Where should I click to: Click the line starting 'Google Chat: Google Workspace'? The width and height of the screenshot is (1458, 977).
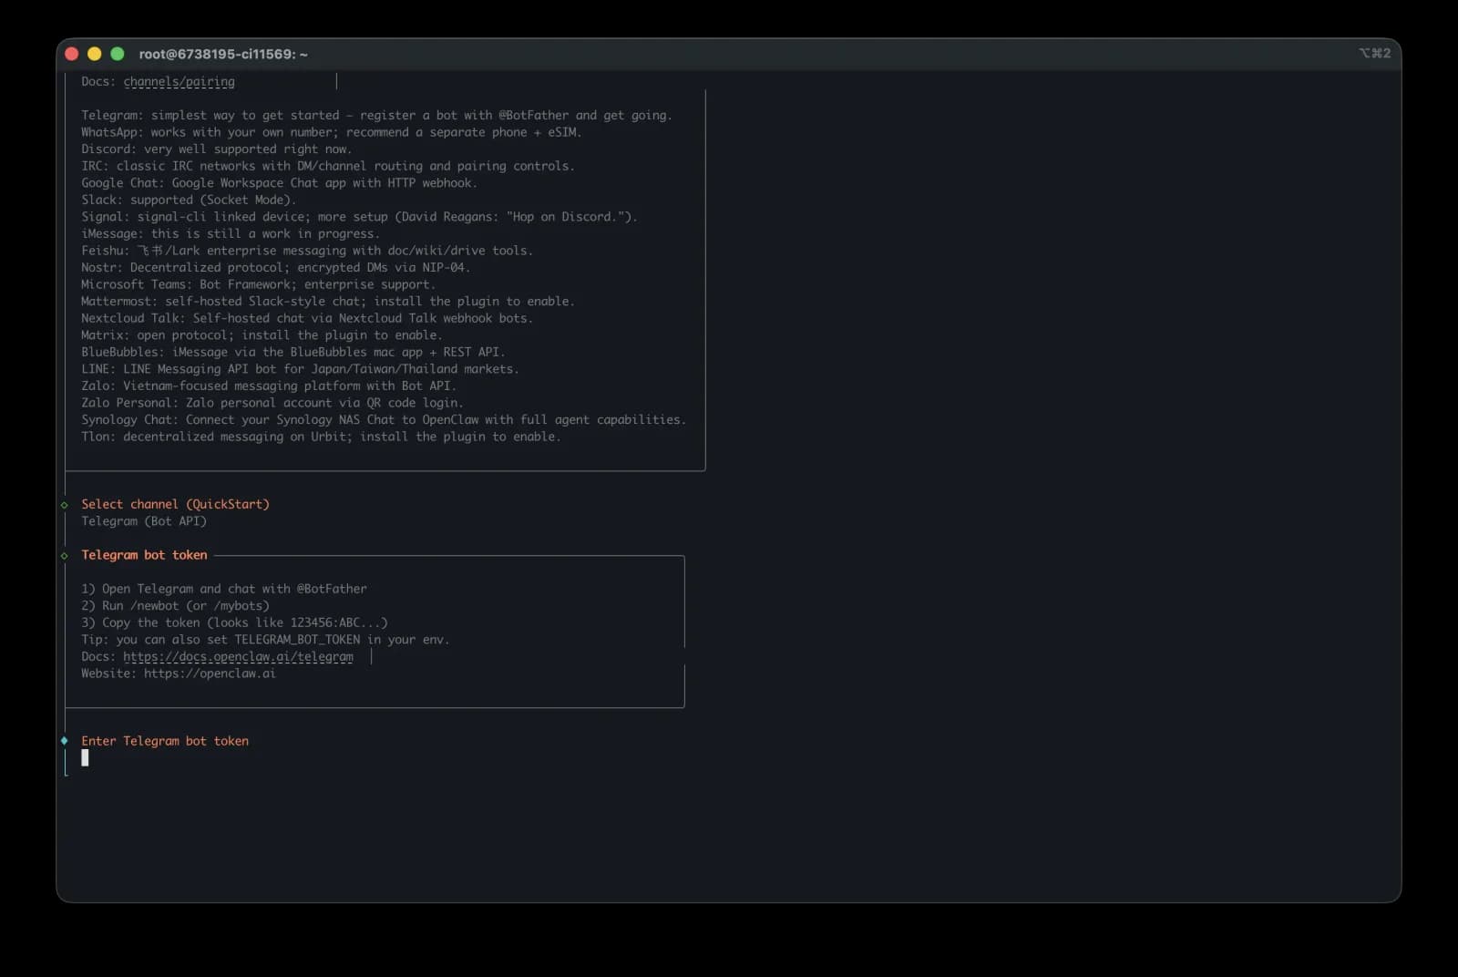(279, 183)
